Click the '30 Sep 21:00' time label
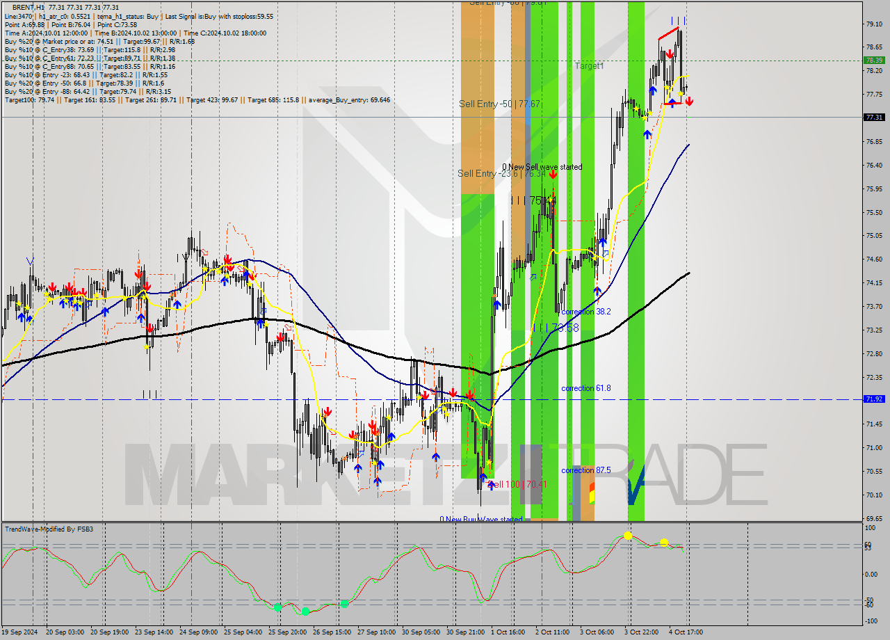 (466, 632)
